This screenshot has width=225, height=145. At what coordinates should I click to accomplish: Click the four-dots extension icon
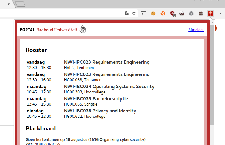[201, 13]
